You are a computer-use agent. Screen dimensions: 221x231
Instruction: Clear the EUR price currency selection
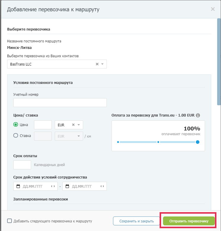(73, 125)
